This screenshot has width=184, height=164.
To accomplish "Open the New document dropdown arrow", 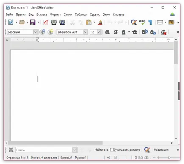I will click(x=16, y=22).
